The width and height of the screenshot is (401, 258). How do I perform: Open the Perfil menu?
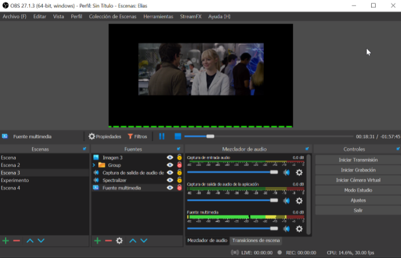click(76, 17)
